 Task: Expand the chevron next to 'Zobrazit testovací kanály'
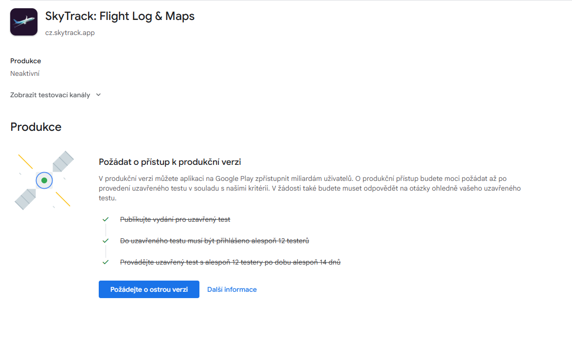(98, 95)
